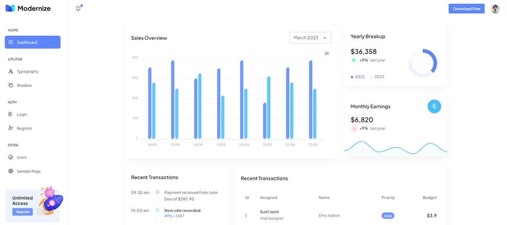Viewport: 507px width, 225px height.
Task: Click the Sample Page aperture icon
Action: click(x=11, y=171)
